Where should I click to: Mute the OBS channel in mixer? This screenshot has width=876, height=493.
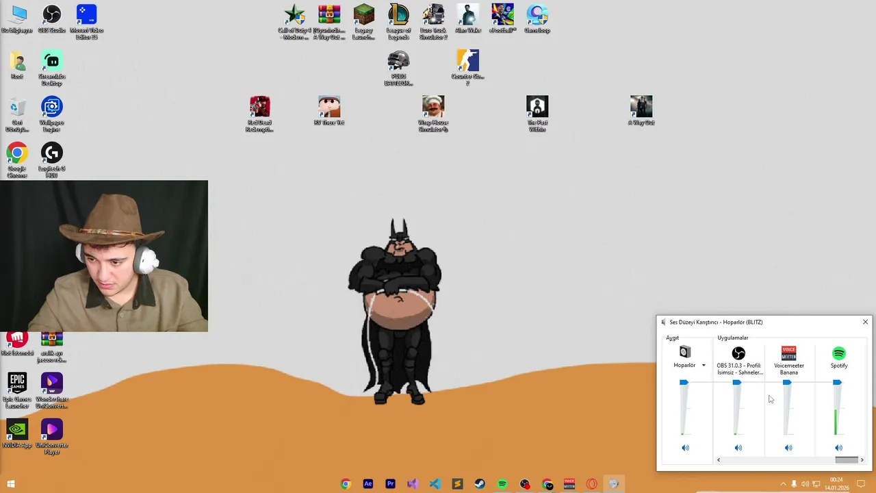738,448
